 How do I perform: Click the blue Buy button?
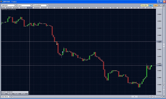[x=151, y=6]
